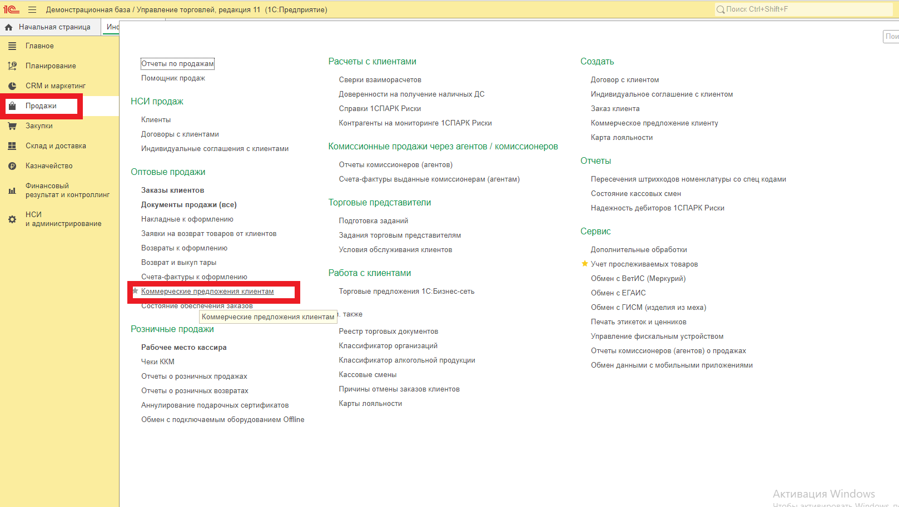Image resolution: width=899 pixels, height=507 pixels.
Task: Click the global search field Поиск Ctrl+Shift+F
Action: click(803, 9)
